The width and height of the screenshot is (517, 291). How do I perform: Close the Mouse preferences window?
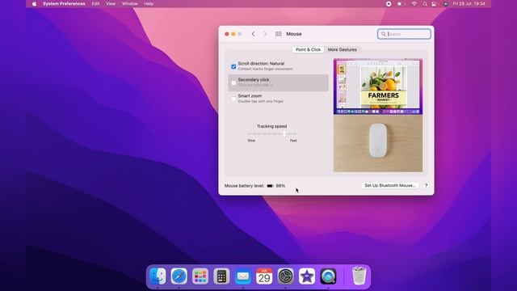pyautogui.click(x=227, y=34)
